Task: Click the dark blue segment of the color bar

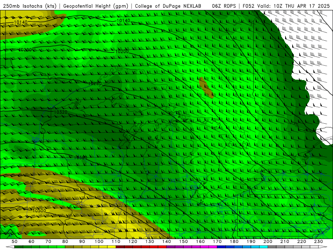Action: pyautogui.click(x=221, y=247)
